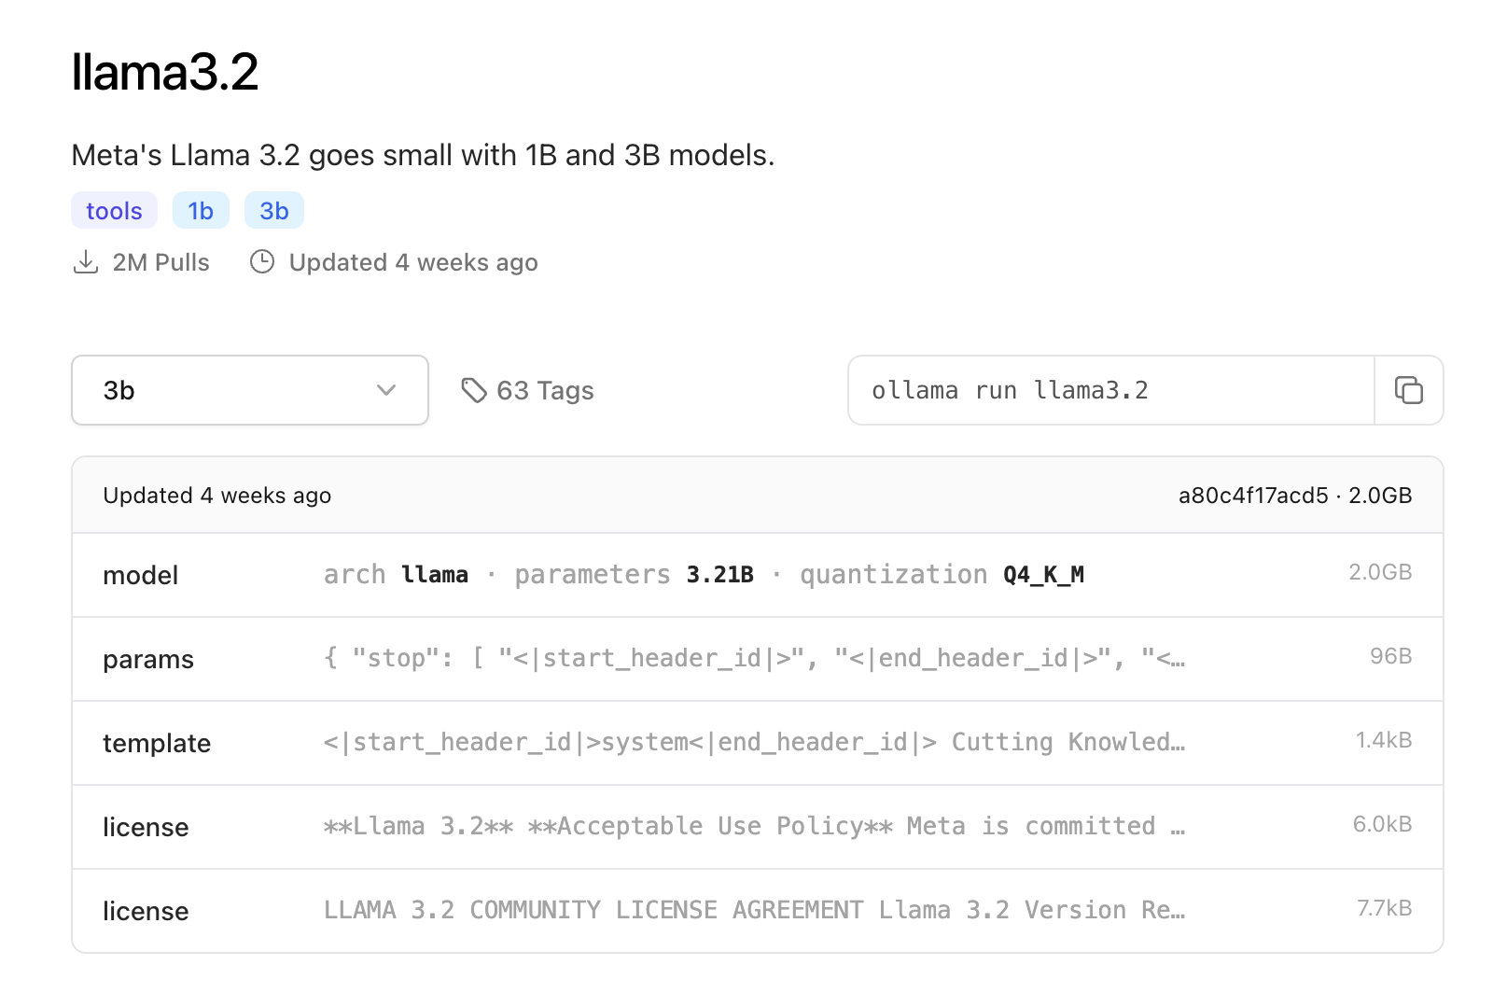This screenshot has height=993, width=1493.
Task: Click the download icon next to 2M Pulls
Action: [86, 262]
